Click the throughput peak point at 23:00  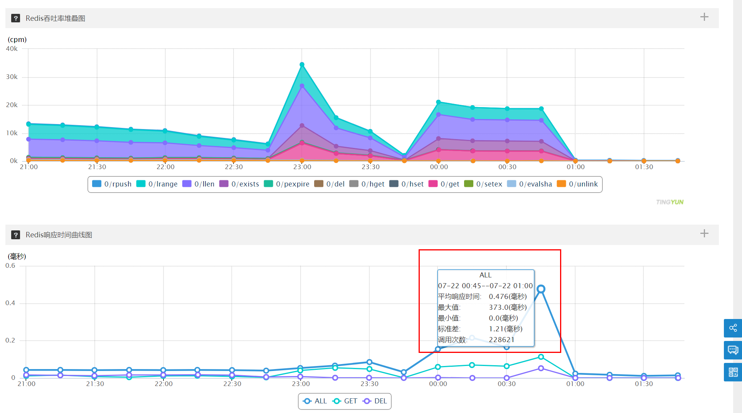[x=302, y=65]
